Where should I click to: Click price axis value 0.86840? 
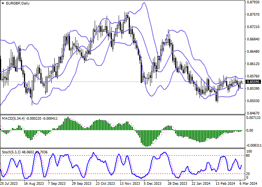pyautogui.click(x=253, y=39)
